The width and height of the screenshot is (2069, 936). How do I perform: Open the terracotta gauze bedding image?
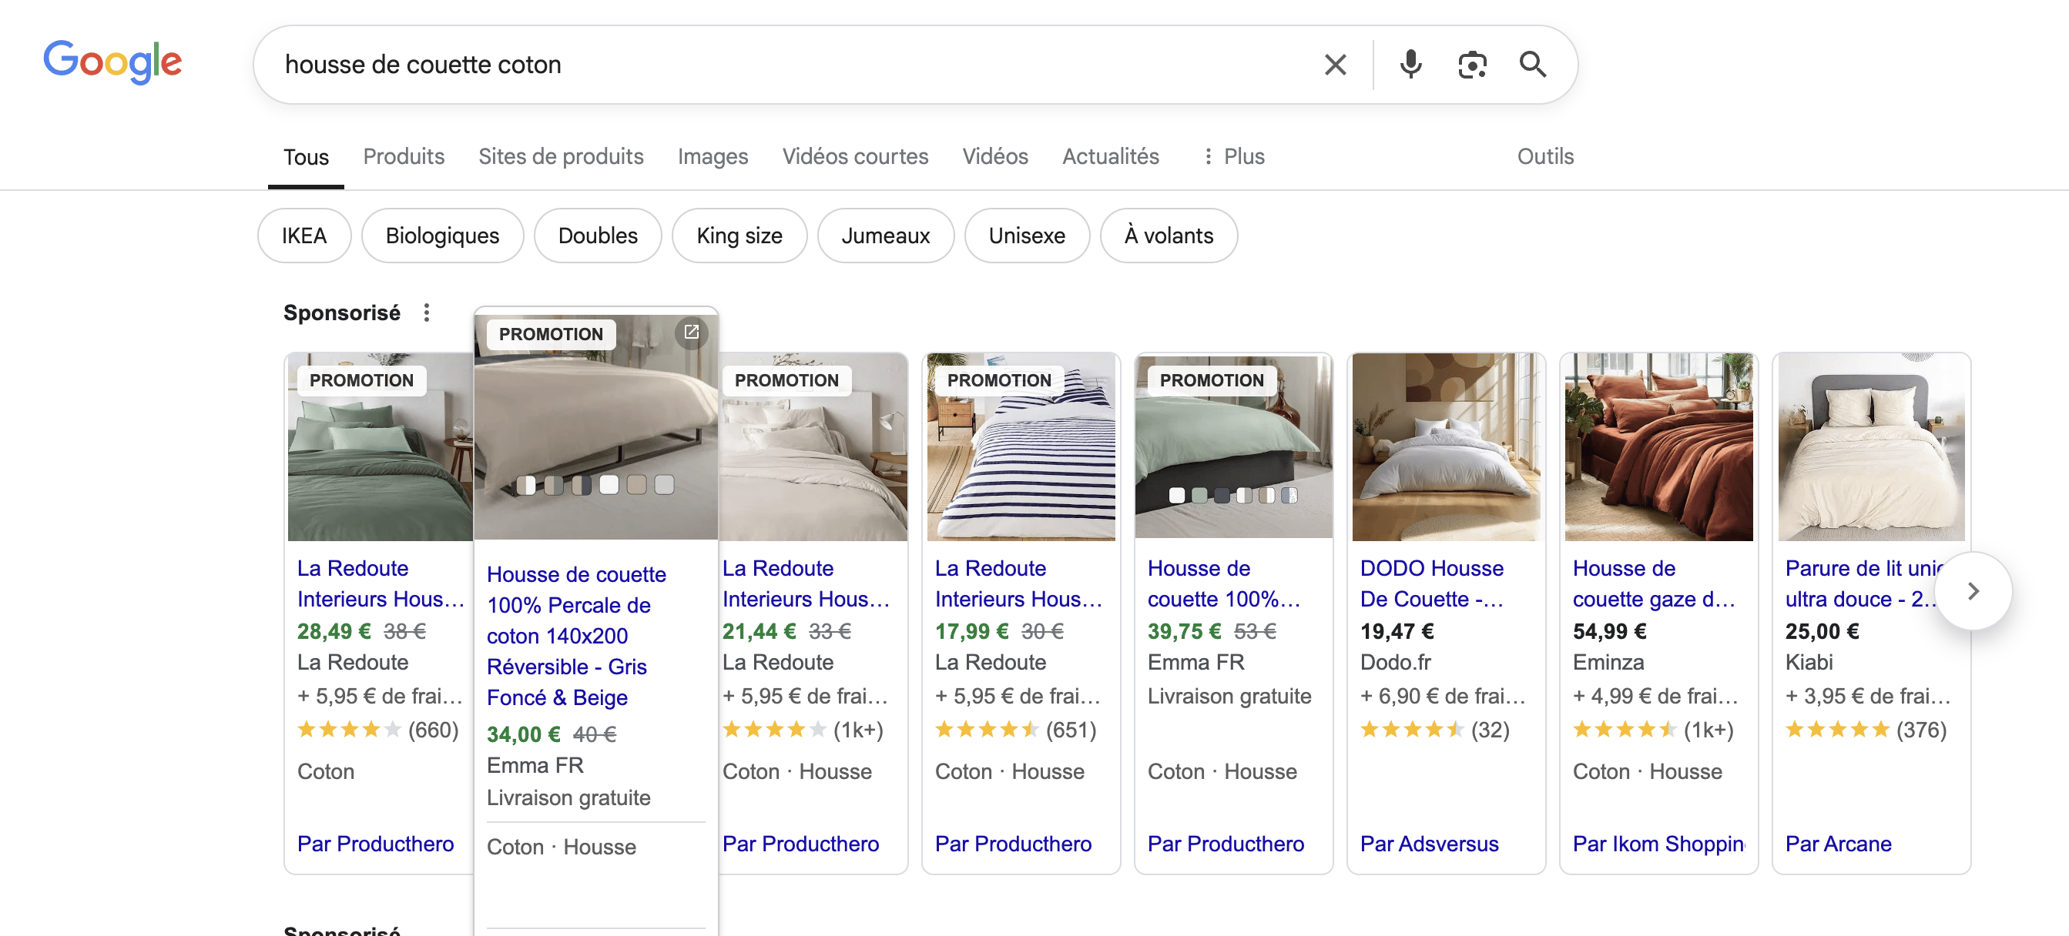point(1658,447)
